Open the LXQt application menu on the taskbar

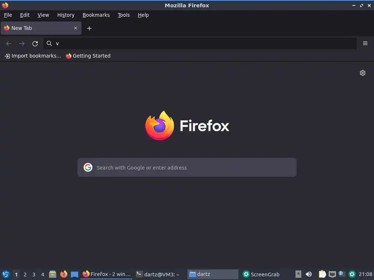(6, 274)
